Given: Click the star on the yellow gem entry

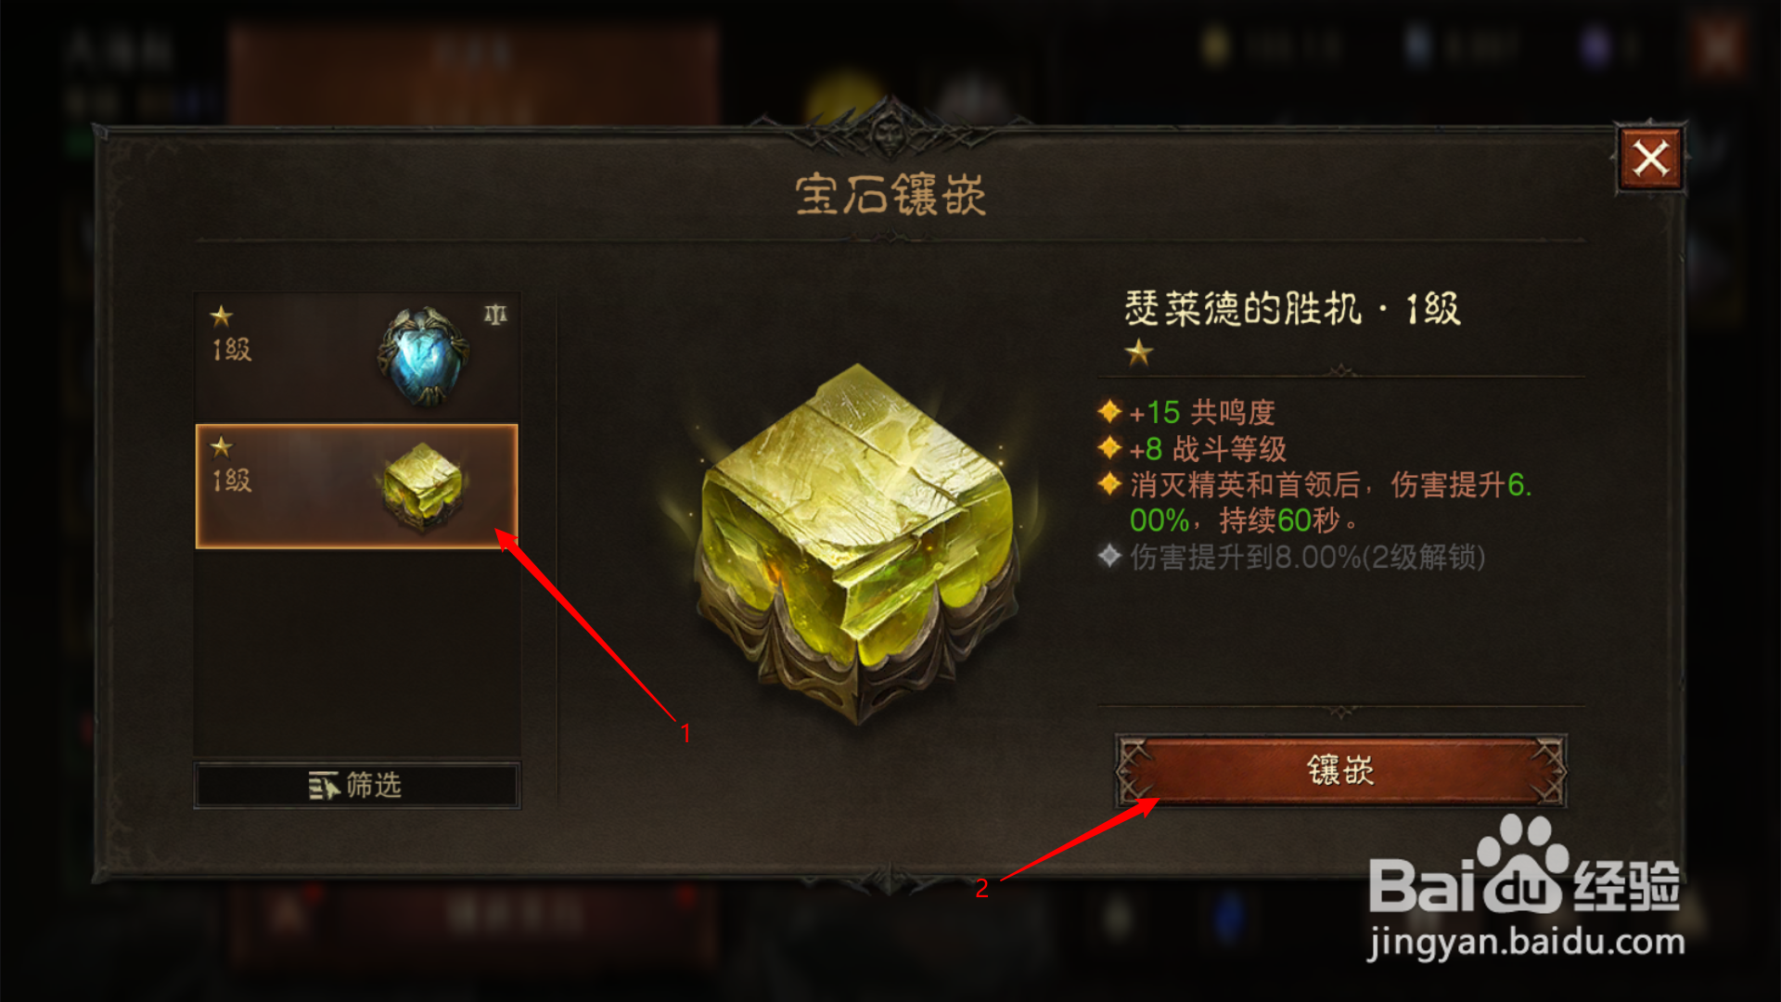Looking at the screenshot, I should pos(221,447).
